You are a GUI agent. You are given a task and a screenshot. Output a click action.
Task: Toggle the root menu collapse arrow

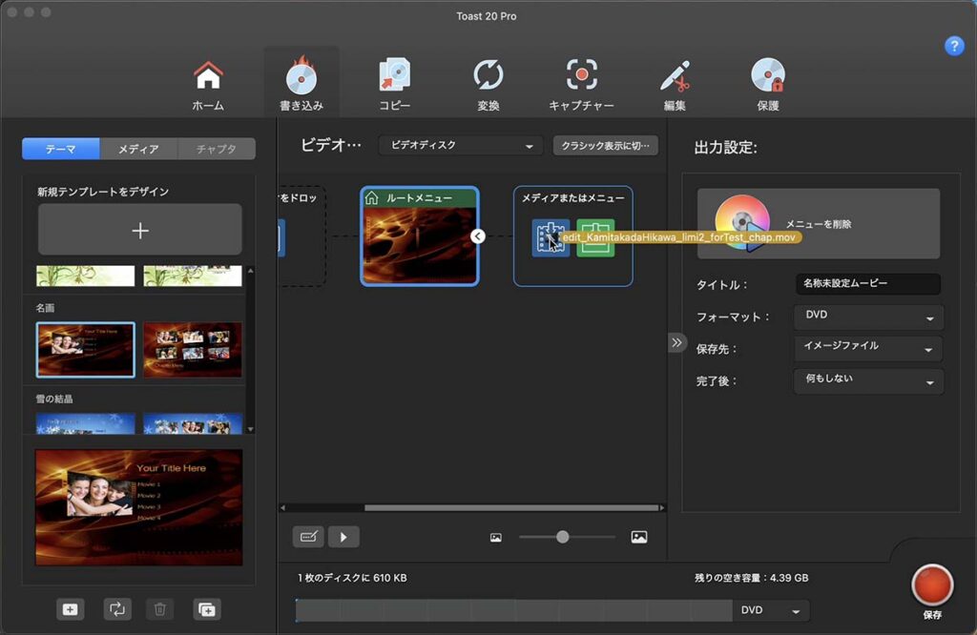(478, 236)
